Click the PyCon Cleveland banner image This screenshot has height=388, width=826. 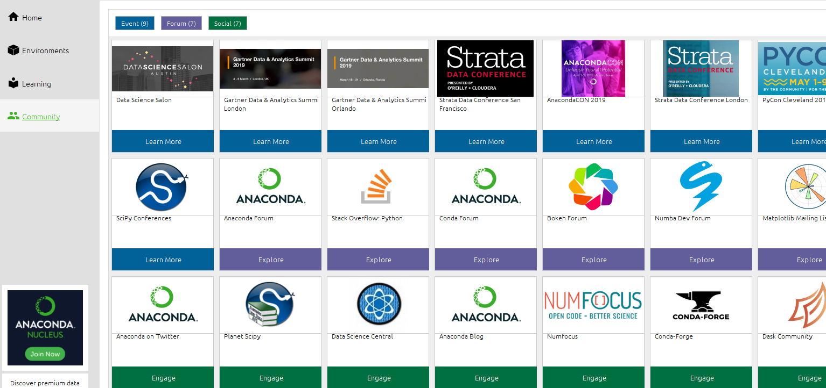click(x=792, y=69)
